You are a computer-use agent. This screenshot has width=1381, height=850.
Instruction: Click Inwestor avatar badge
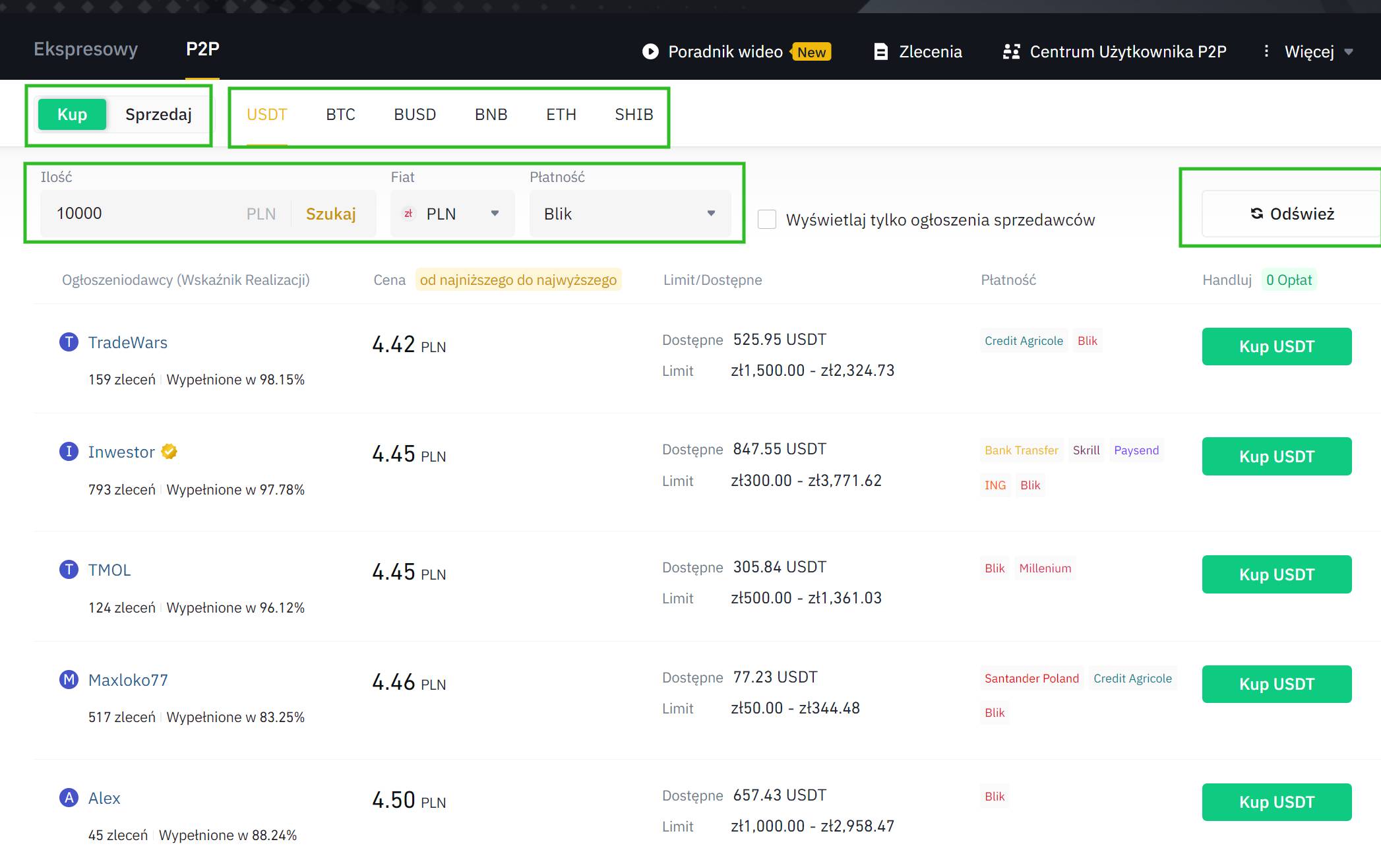(x=69, y=452)
